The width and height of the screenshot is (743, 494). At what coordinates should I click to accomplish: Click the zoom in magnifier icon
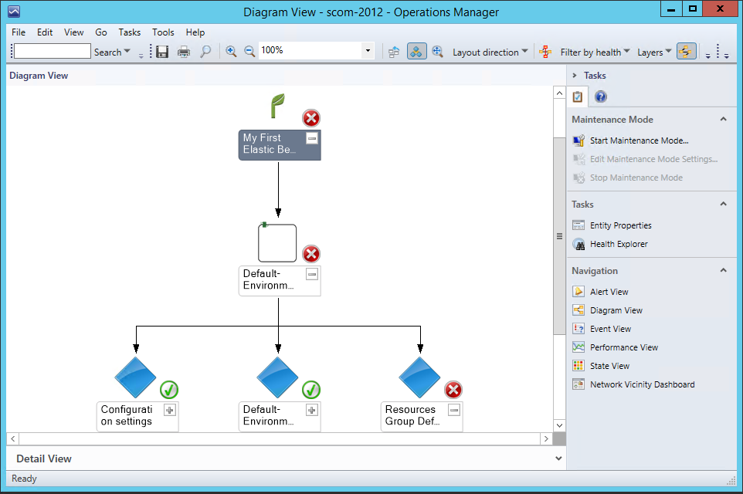231,52
